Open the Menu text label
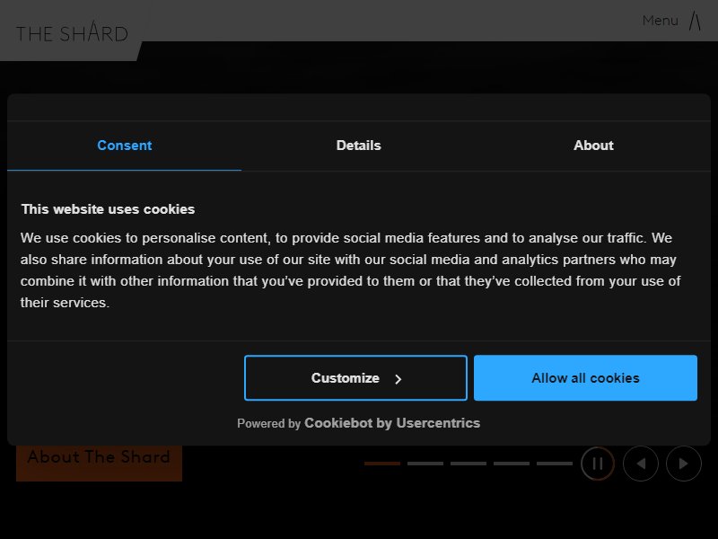 [660, 21]
